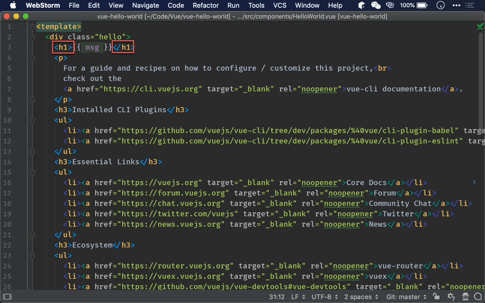The image size is (485, 303).
Task: Open the Help menu
Action: click(335, 5)
